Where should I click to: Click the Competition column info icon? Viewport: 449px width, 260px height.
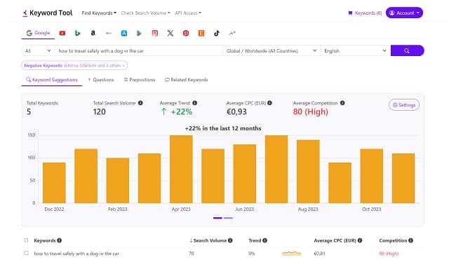click(410, 240)
